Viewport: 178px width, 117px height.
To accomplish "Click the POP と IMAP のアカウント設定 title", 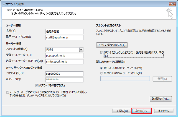I will [x=25, y=10].
